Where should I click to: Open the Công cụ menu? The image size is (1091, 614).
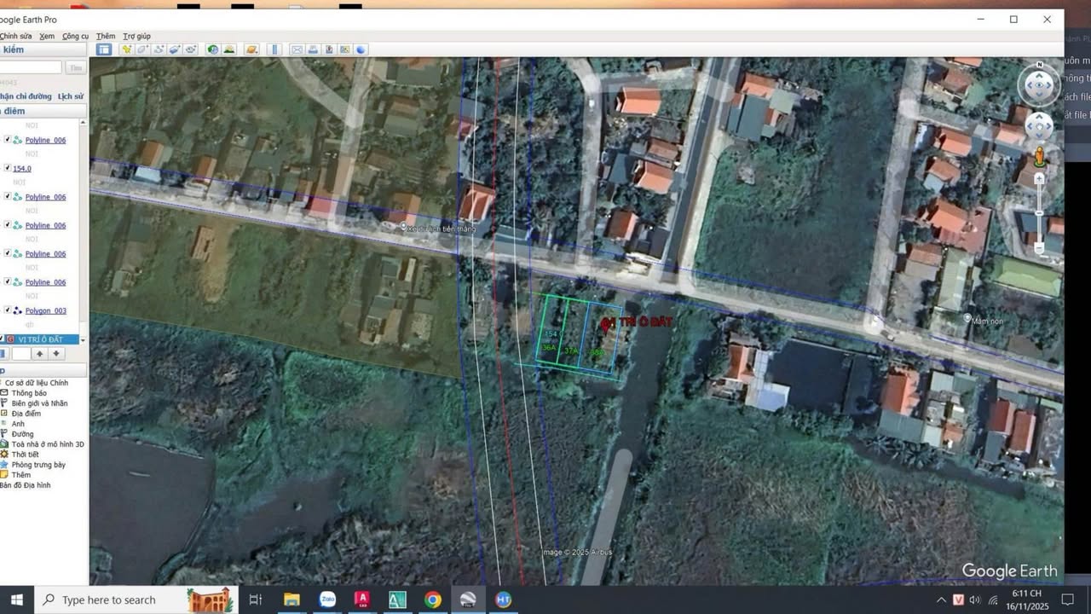[75, 36]
